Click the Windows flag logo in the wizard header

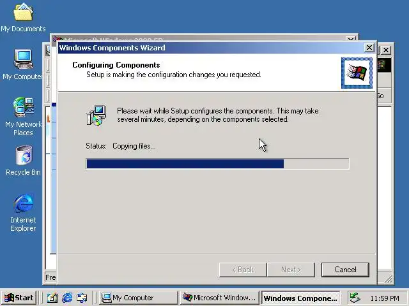point(357,73)
